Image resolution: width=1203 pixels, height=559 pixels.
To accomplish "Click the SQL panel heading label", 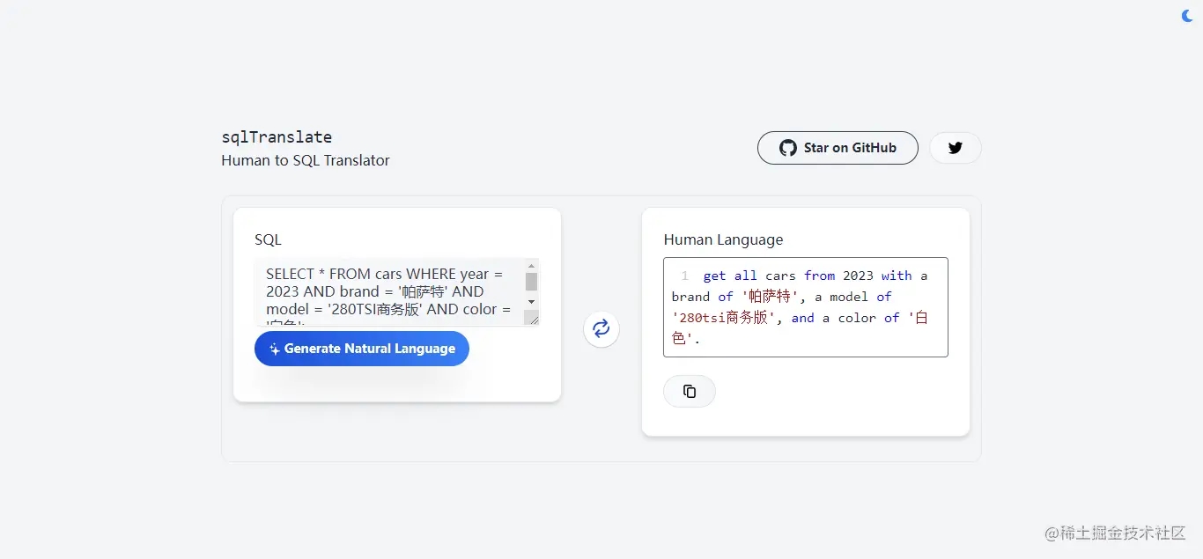I will 268,239.
